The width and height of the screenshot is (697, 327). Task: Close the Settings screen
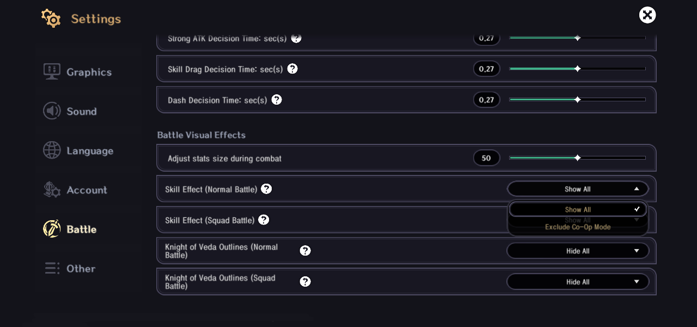click(x=647, y=15)
